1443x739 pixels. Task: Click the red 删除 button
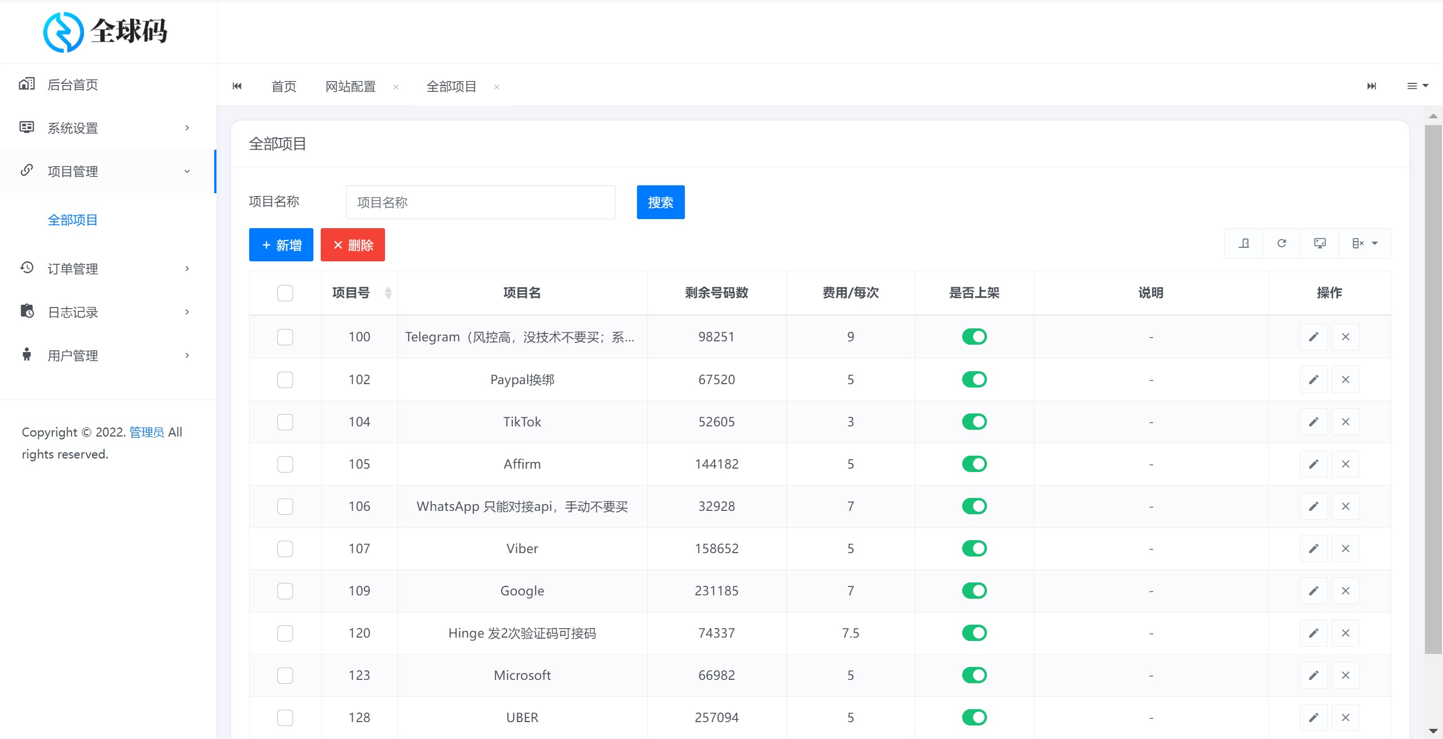(x=353, y=245)
